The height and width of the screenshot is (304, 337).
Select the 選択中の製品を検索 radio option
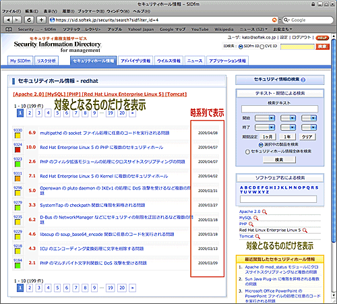tap(261, 145)
